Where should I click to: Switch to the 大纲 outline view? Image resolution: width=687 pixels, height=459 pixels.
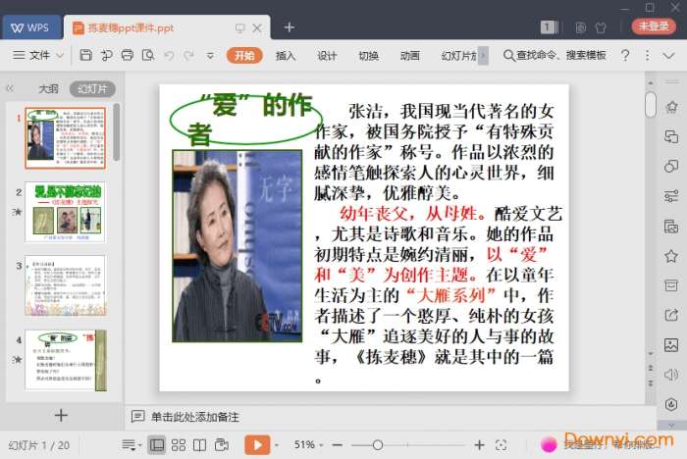tap(48, 89)
